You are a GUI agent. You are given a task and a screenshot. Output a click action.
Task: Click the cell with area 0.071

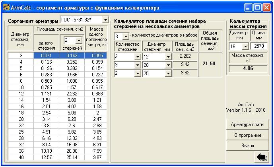(47, 56)
